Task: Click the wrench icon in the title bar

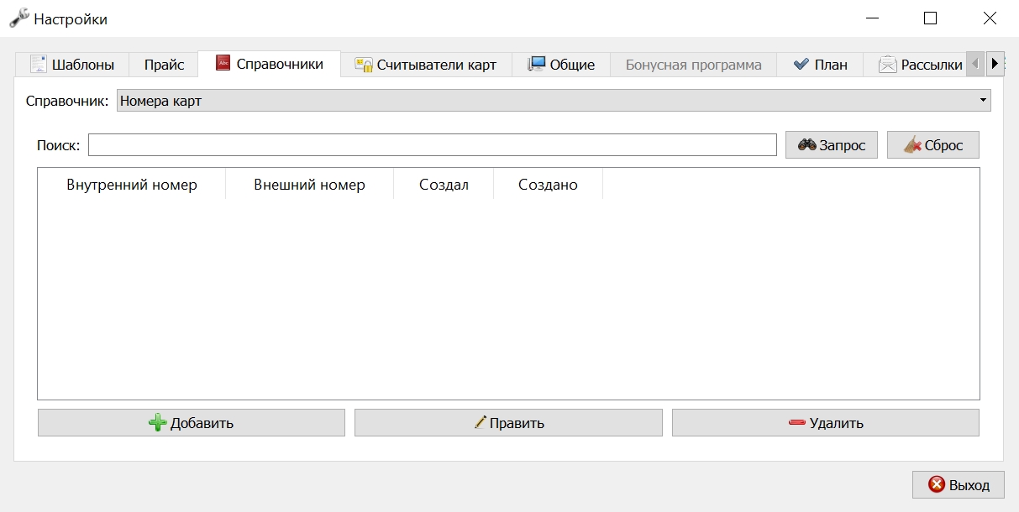Action: point(18,18)
